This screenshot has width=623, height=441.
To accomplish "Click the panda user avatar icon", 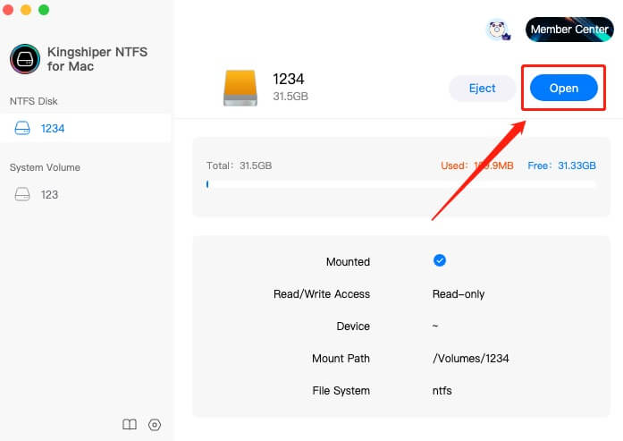I will [498, 30].
